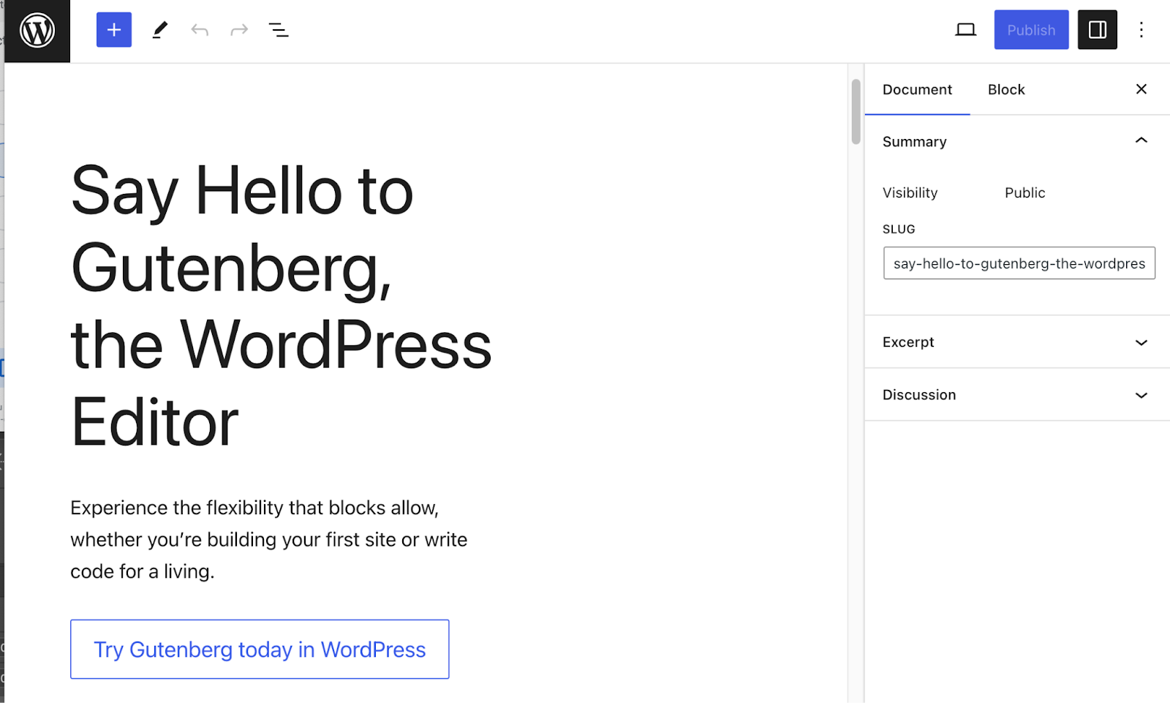Click the Try Gutenberg today in WordPress button
Image resolution: width=1170 pixels, height=703 pixels.
click(x=260, y=650)
